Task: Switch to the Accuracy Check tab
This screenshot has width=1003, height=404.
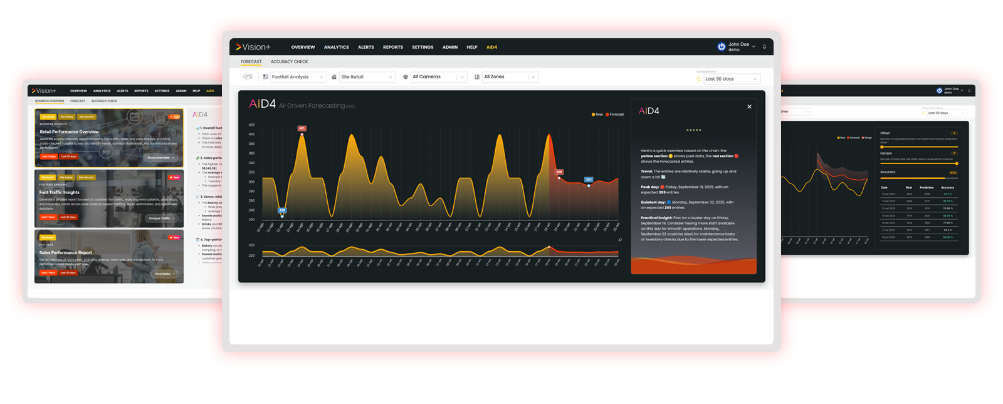Action: [289, 62]
